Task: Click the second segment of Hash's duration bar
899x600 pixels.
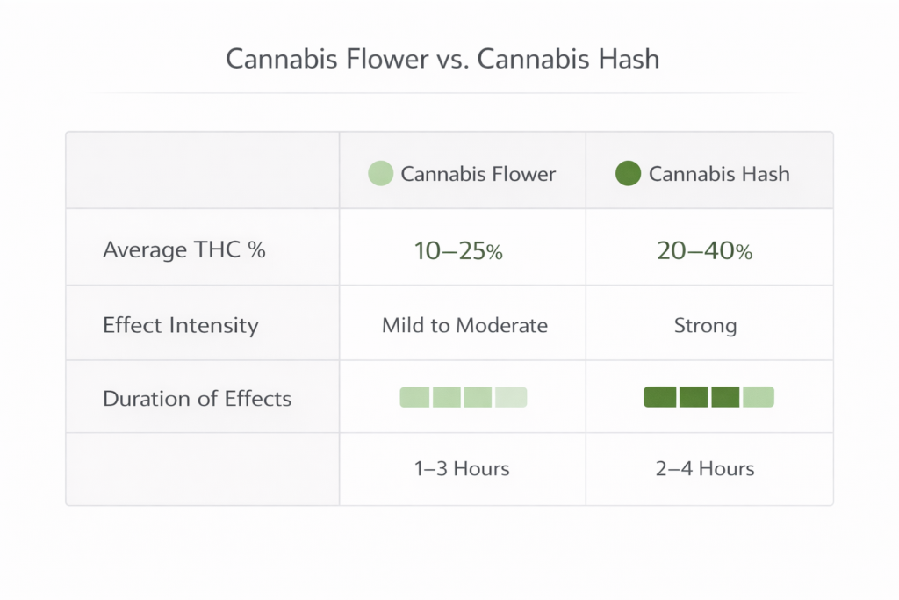Action: (x=693, y=397)
